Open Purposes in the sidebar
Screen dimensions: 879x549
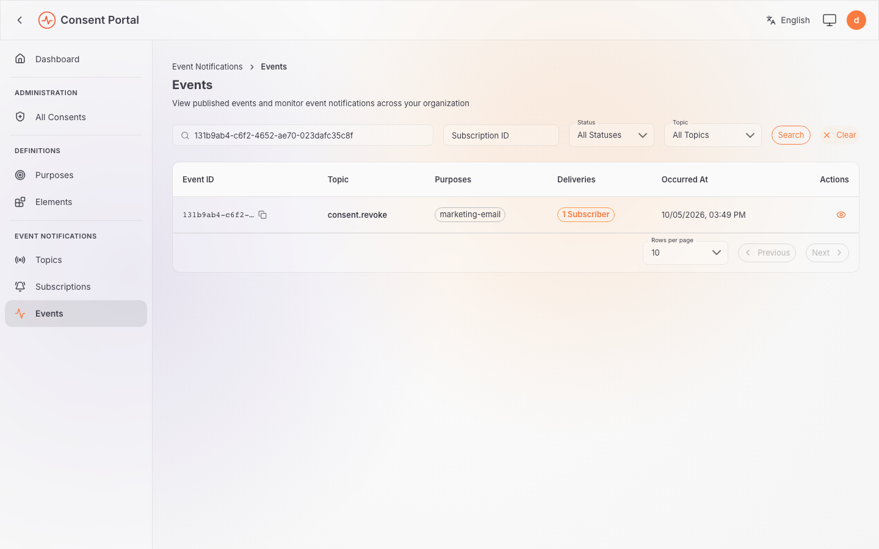pos(76,175)
